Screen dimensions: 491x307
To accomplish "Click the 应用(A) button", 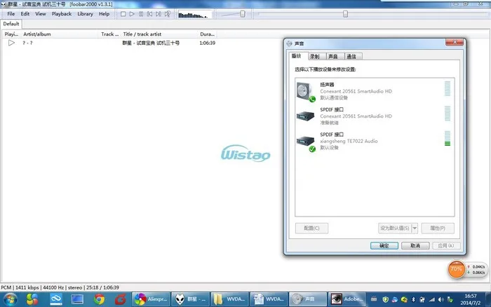I will (x=446, y=245).
